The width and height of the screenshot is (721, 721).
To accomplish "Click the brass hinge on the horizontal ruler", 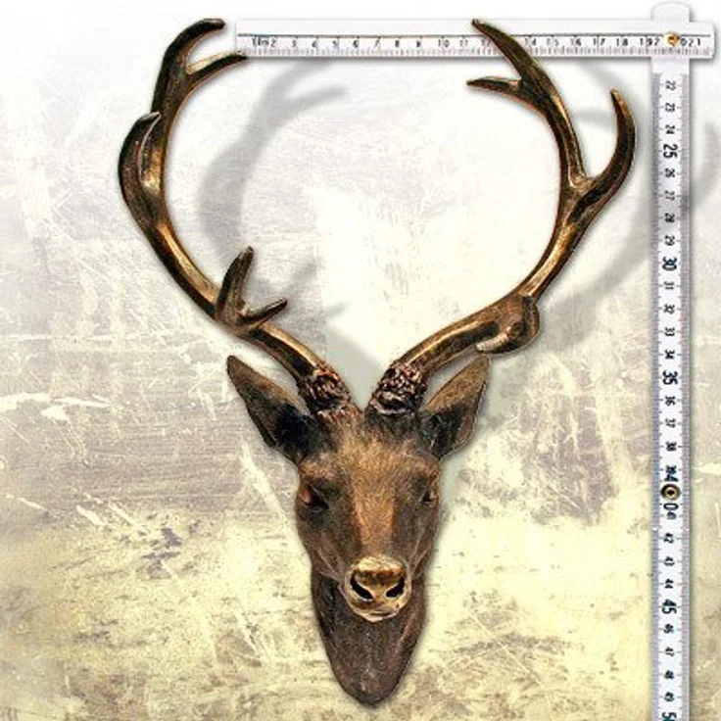I will click(672, 39).
